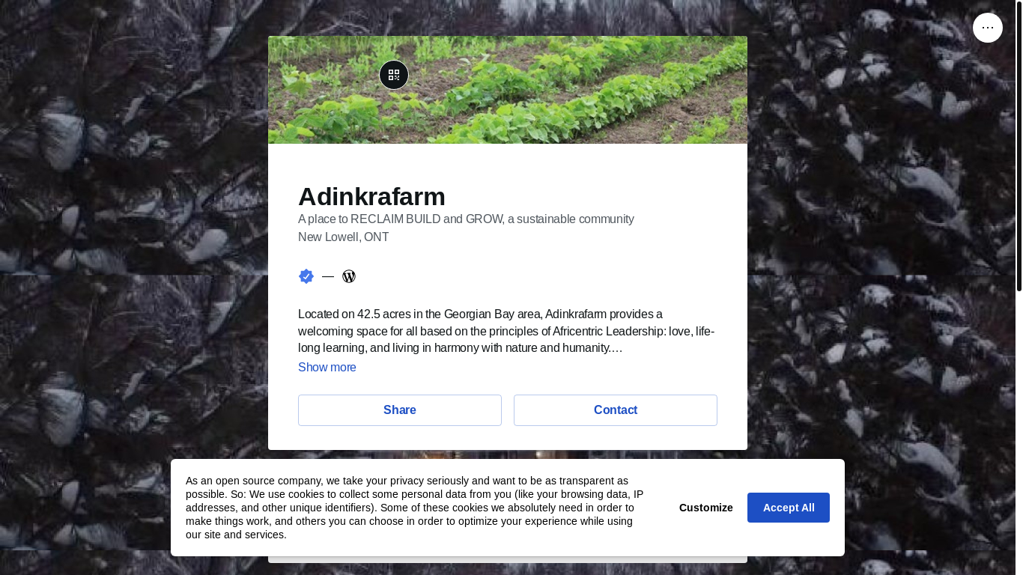Open the WordPress icon link
The image size is (1023, 575).
[x=349, y=276]
